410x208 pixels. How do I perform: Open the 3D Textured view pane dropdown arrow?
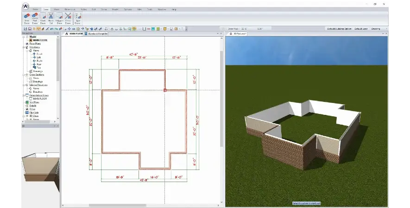[x=383, y=34]
